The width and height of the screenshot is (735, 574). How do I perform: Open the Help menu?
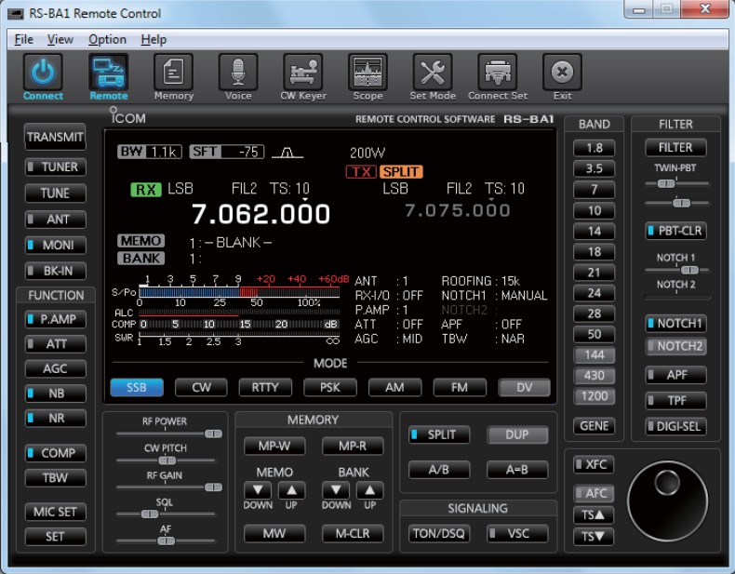(154, 39)
